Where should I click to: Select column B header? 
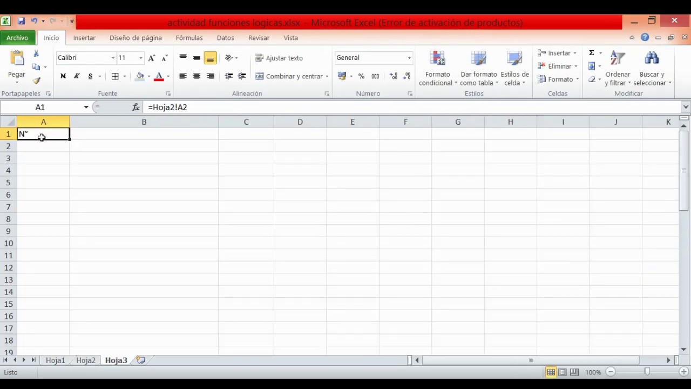(144, 122)
